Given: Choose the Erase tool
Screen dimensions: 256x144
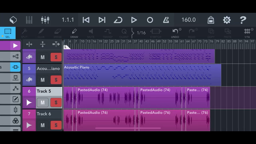Looking at the screenshot, I should (x=58, y=33).
